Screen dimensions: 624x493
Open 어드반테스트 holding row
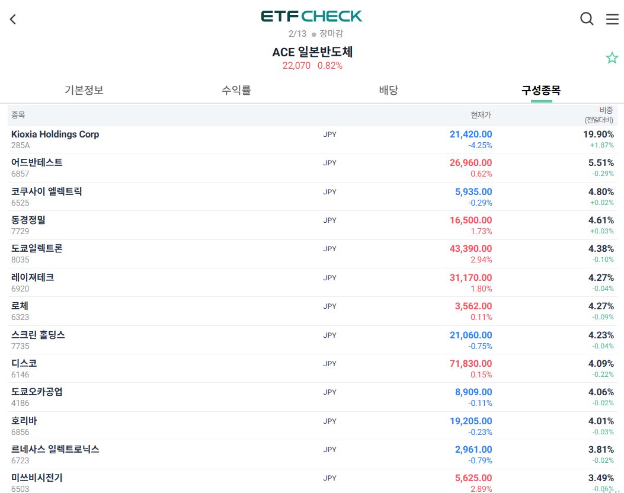pyautogui.click(x=312, y=168)
